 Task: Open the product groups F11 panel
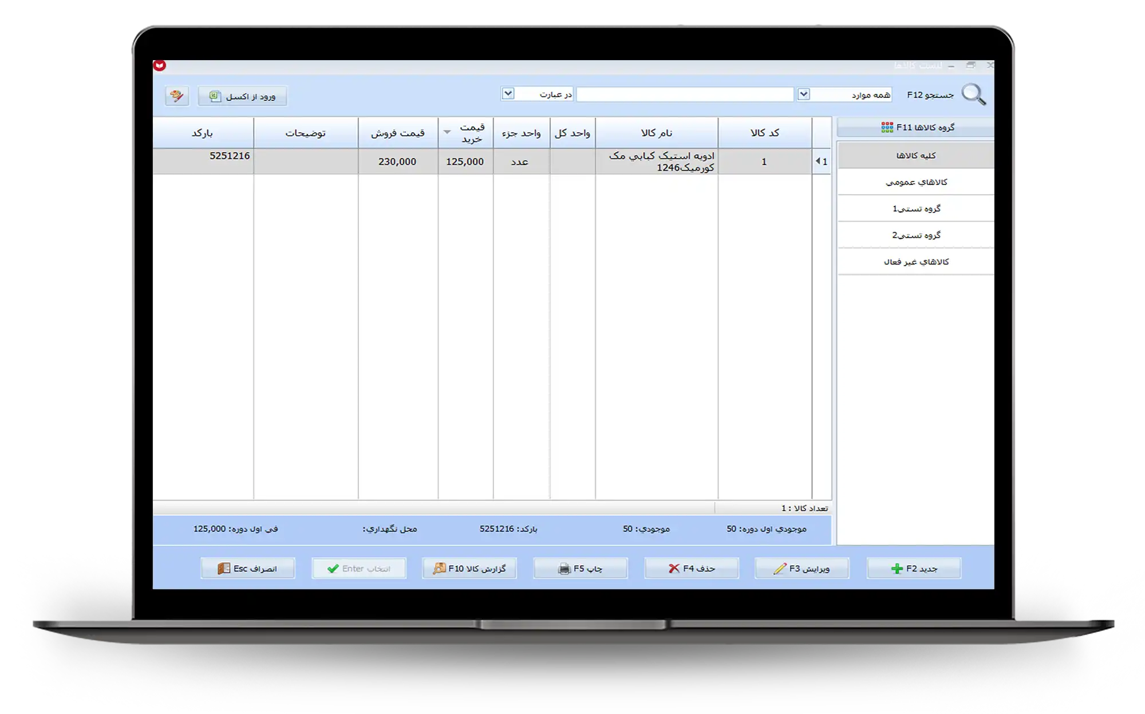[916, 127]
